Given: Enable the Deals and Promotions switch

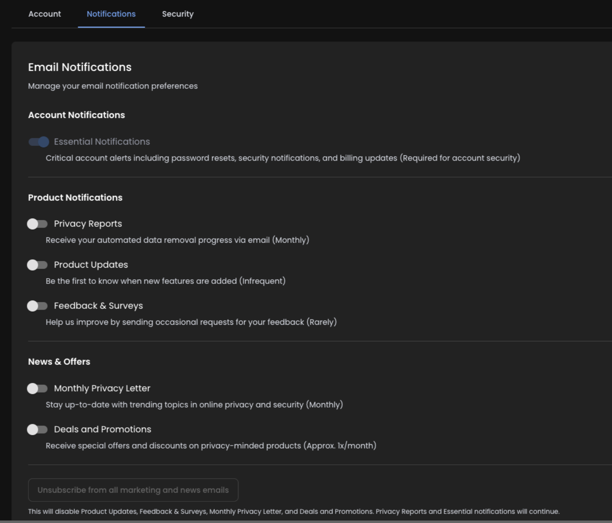Looking at the screenshot, I should [38, 429].
